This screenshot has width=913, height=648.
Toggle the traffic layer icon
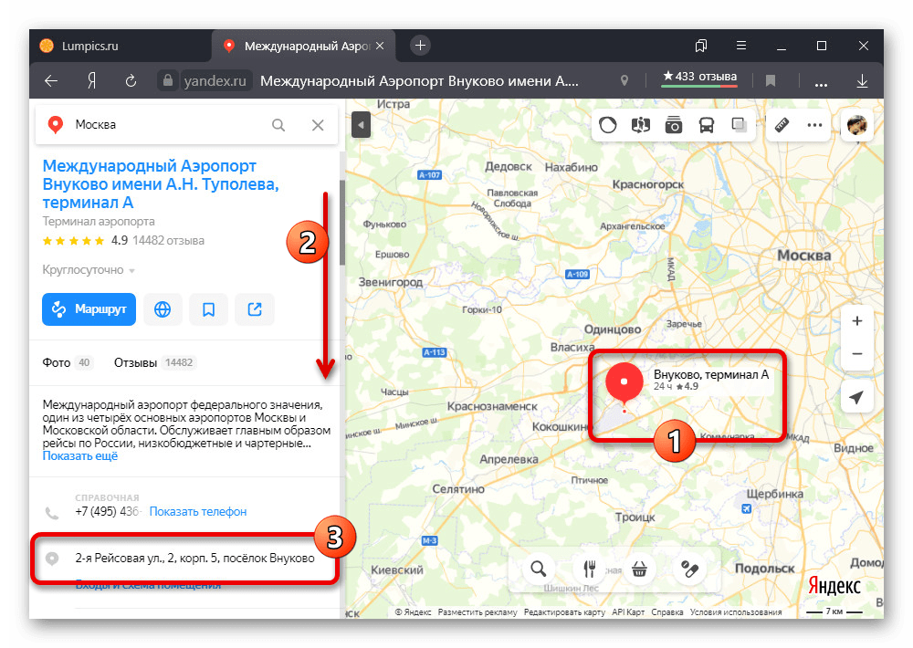[x=608, y=125]
